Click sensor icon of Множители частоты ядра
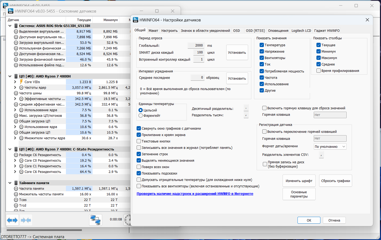 coord(21,138)
